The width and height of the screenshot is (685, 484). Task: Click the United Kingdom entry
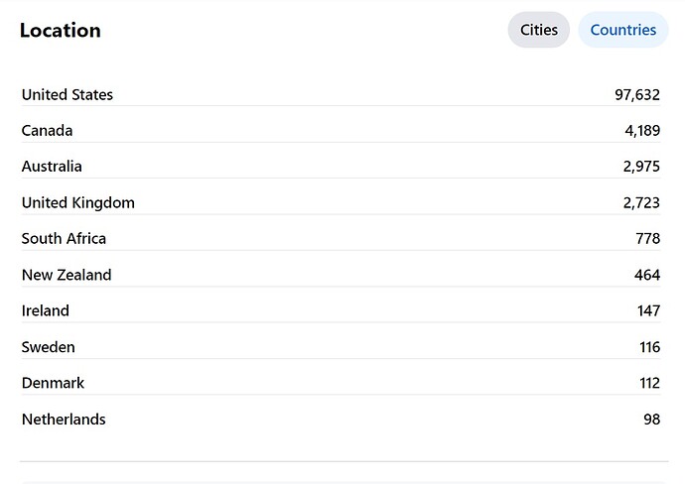[x=78, y=203]
